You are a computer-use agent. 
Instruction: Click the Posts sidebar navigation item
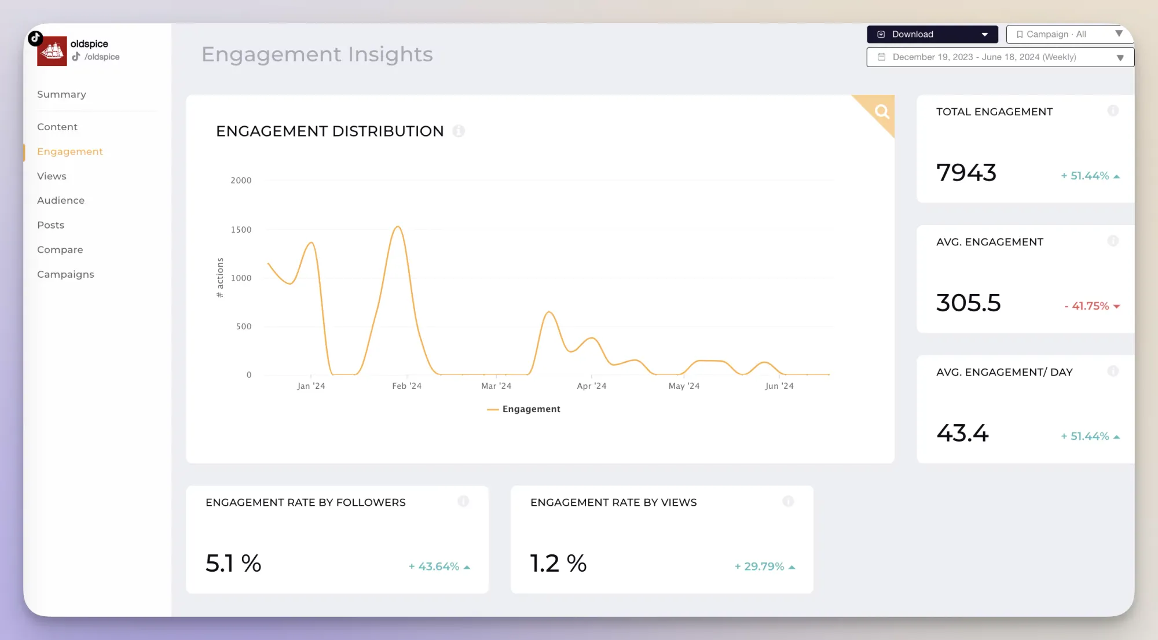tap(50, 225)
